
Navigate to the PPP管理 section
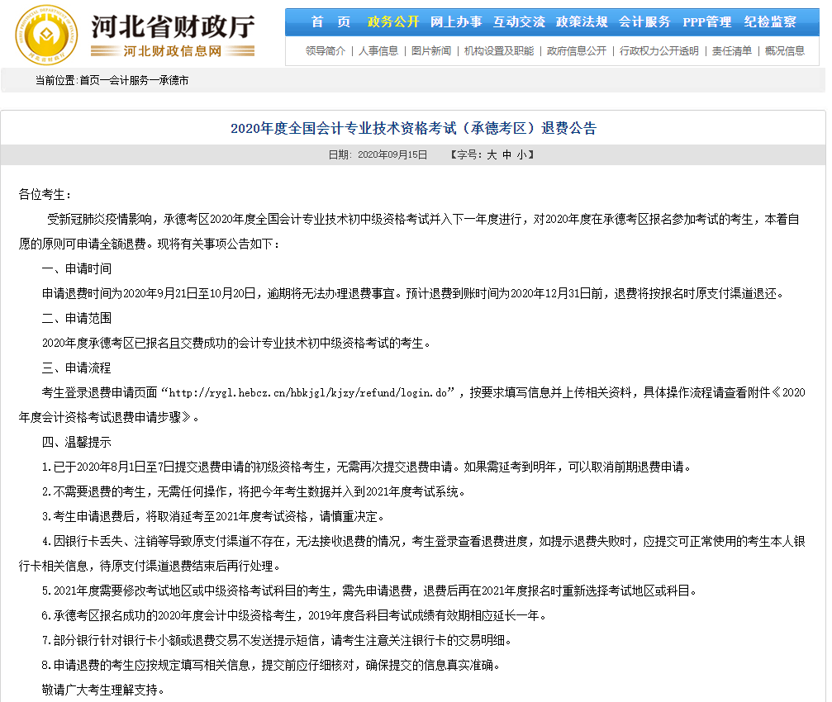point(707,22)
